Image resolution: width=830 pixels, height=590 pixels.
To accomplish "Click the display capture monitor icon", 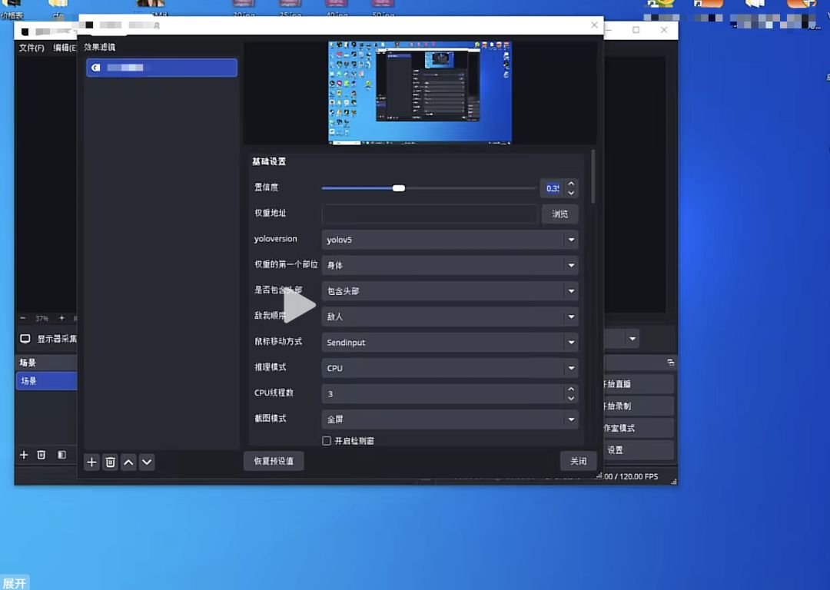I will click(25, 339).
